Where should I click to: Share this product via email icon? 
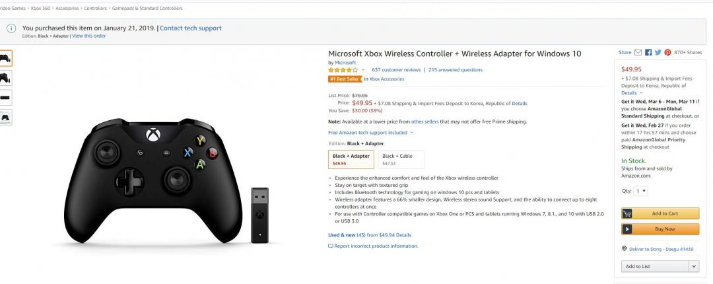click(638, 52)
